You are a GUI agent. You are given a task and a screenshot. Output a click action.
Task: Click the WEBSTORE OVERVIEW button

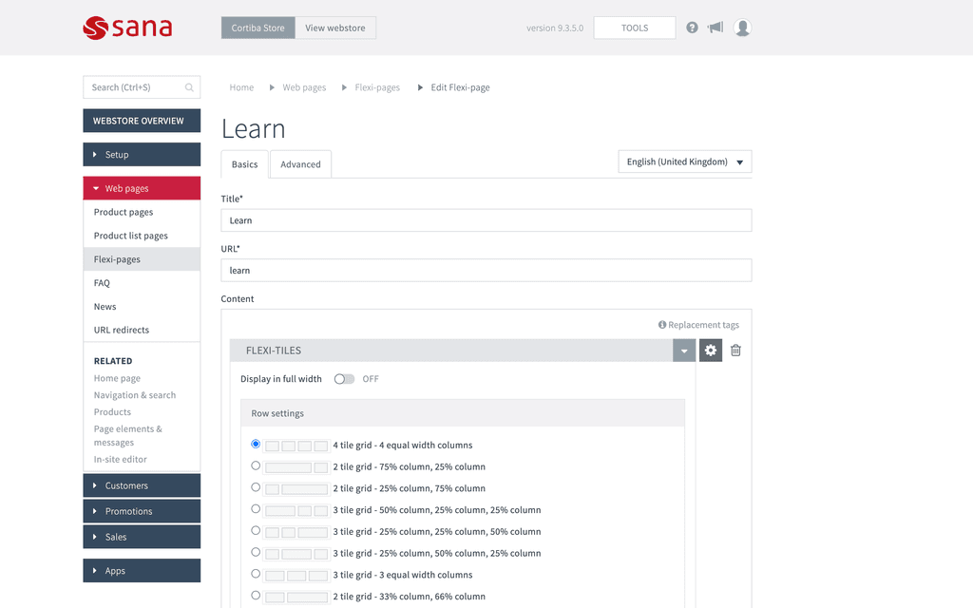pyautogui.click(x=142, y=121)
